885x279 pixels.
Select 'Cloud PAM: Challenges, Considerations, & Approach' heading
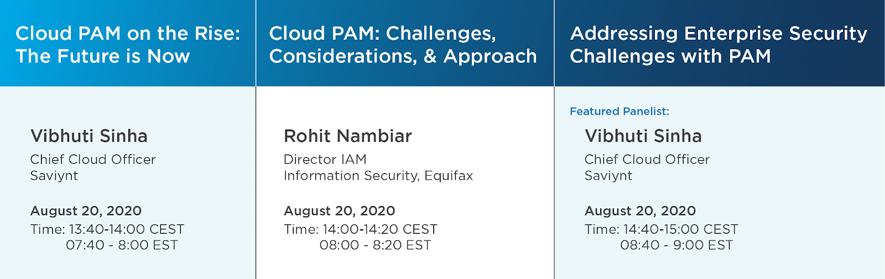[x=403, y=45]
